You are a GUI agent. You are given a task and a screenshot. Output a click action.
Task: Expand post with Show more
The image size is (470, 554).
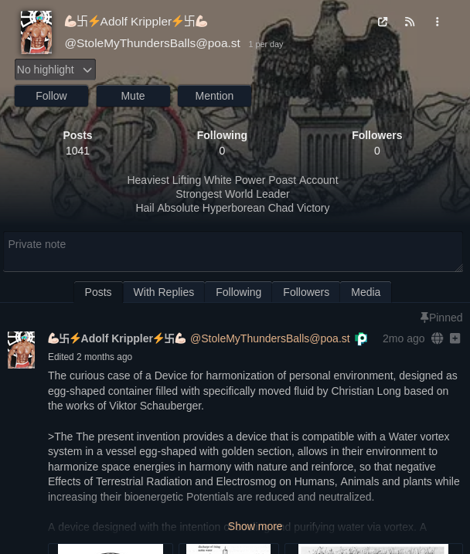click(x=255, y=526)
